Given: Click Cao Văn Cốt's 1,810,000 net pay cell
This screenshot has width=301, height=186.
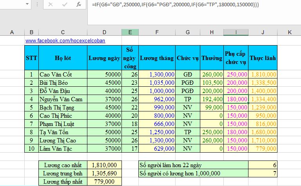Looking at the screenshot, I should (263, 74).
